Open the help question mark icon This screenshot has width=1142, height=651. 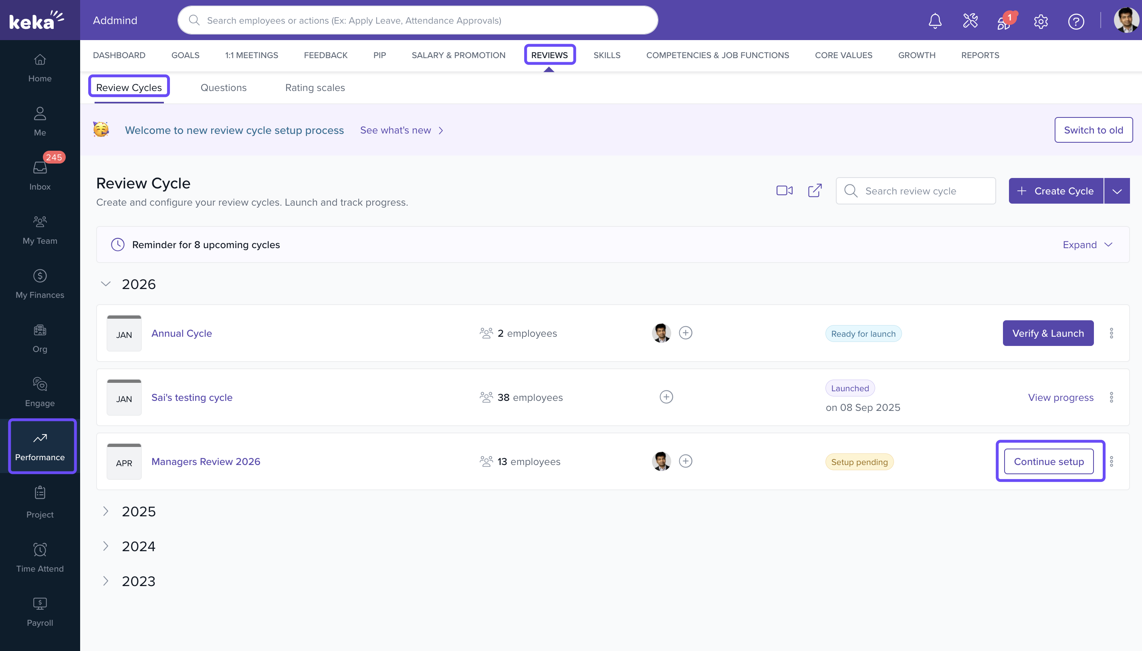click(1076, 21)
